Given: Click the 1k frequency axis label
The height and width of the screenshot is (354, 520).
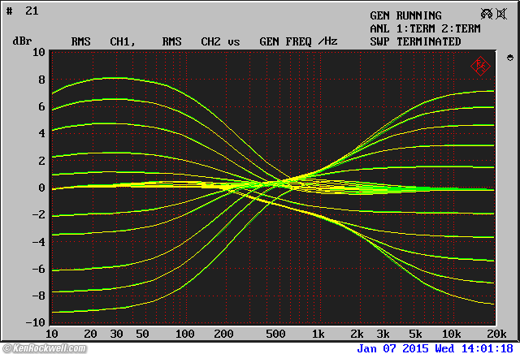Looking at the screenshot, I should click(318, 335).
